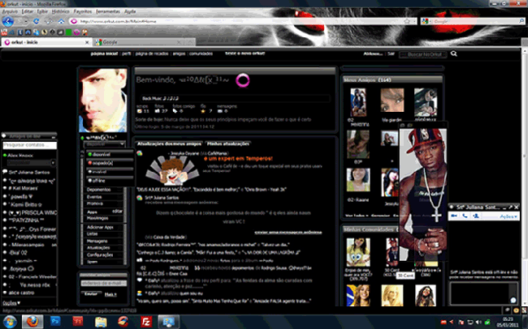Click the fãs star icon

(x=203, y=111)
